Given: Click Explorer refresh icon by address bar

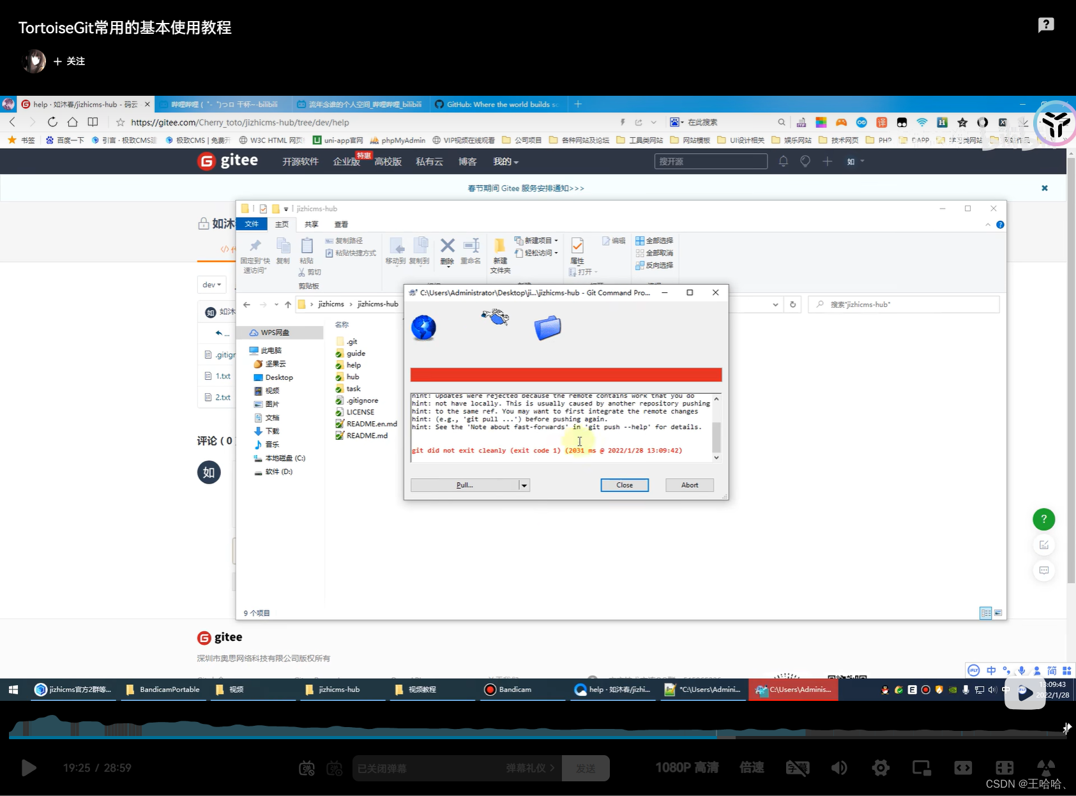Looking at the screenshot, I should pyautogui.click(x=792, y=304).
